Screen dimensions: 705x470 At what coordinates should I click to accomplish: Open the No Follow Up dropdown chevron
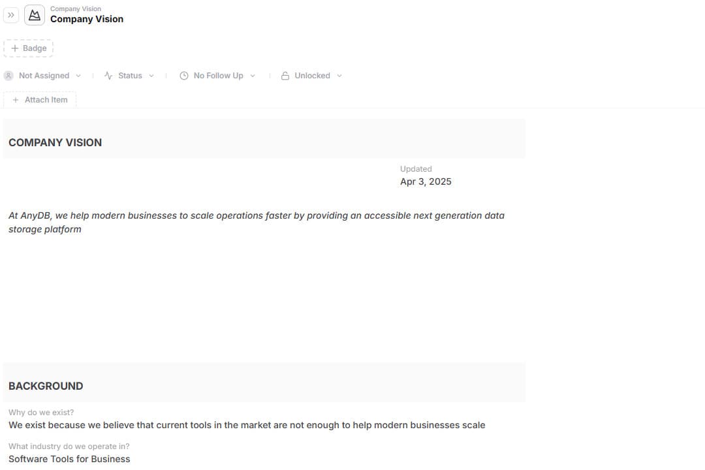tap(253, 76)
